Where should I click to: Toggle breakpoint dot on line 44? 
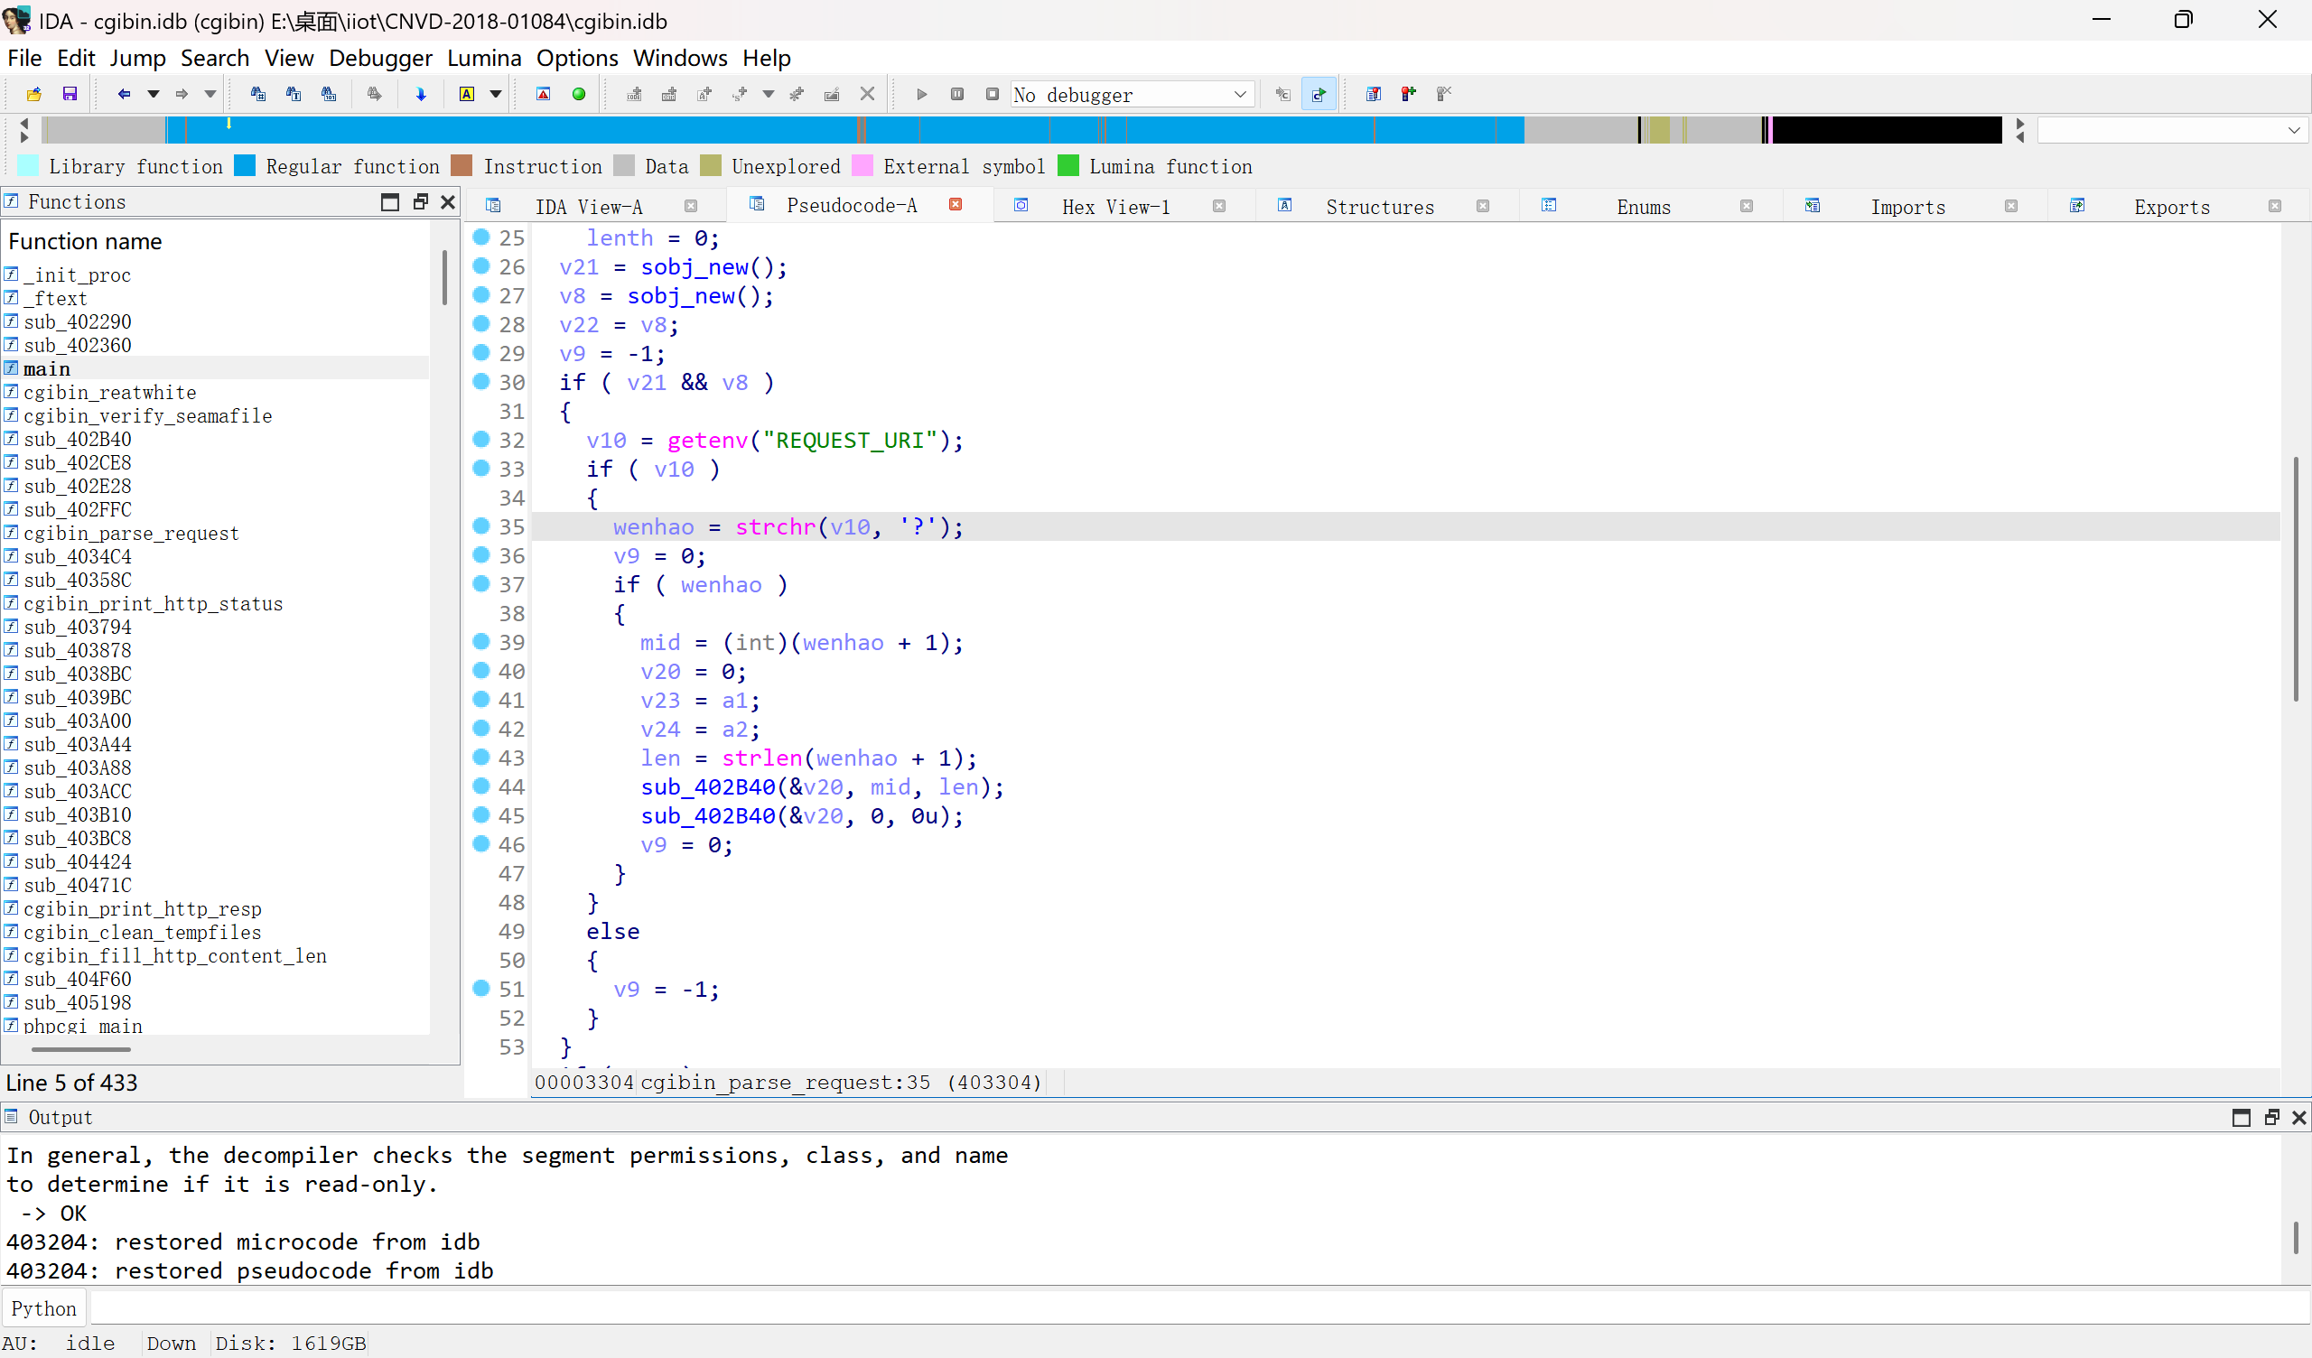tap(480, 786)
